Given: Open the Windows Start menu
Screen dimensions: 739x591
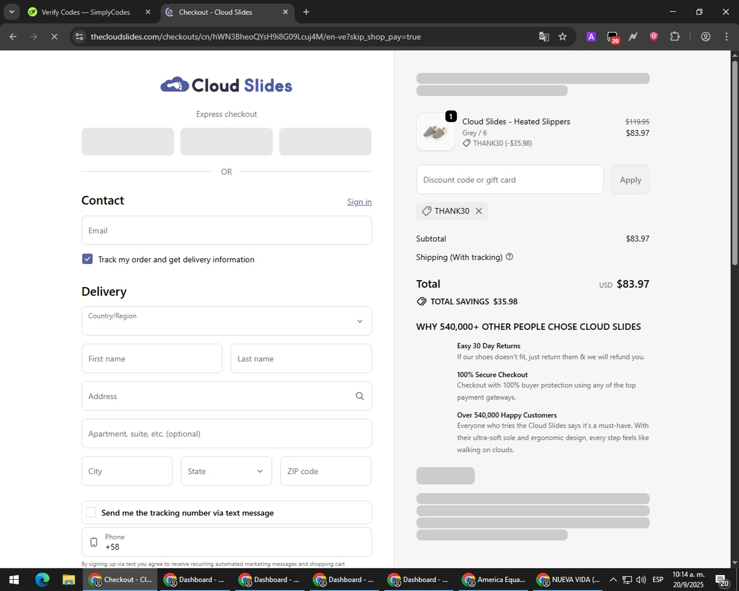Looking at the screenshot, I should 14,580.
